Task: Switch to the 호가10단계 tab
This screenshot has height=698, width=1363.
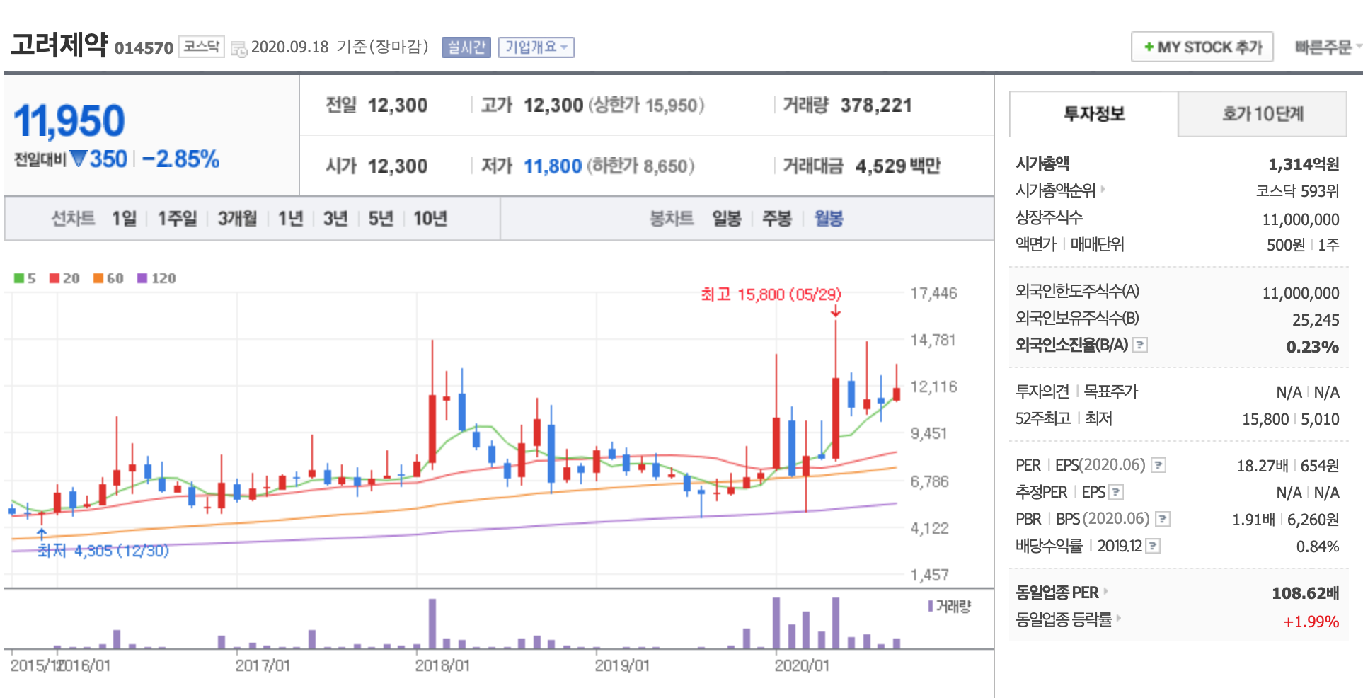Action: (x=1263, y=114)
